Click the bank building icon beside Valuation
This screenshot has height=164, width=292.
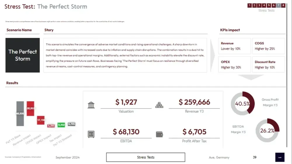pyautogui.click(x=91, y=105)
